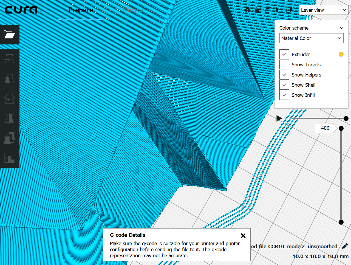
Task: Click the Show Travels label
Action: point(306,64)
